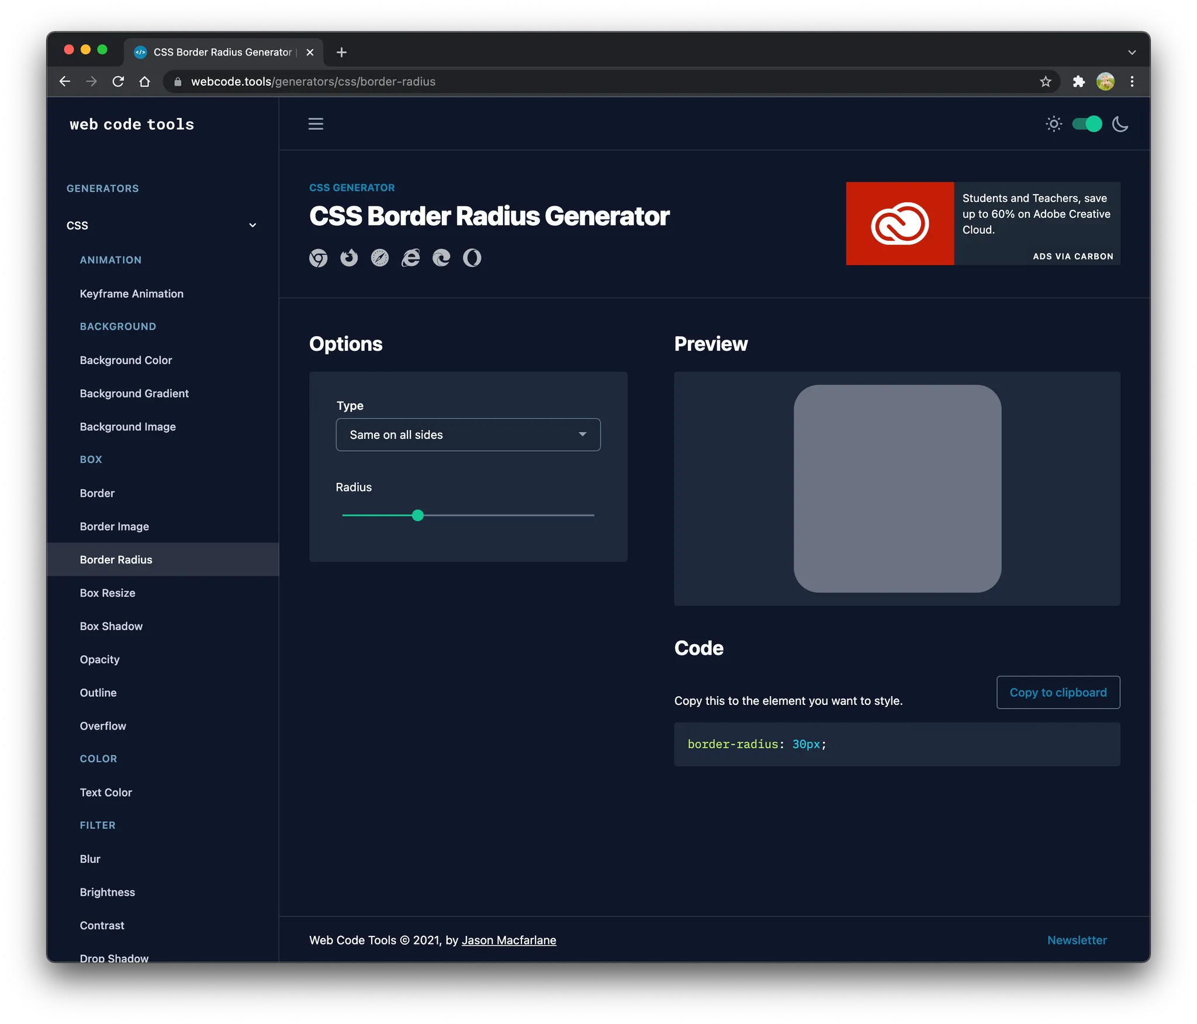Select Background Gradient in the sidebar
The width and height of the screenshot is (1197, 1024).
point(134,393)
